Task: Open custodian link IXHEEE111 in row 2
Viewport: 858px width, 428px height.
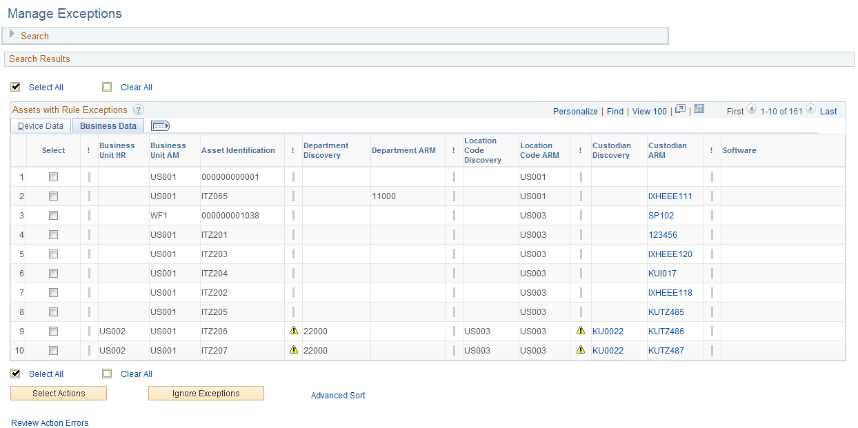Action: (670, 196)
